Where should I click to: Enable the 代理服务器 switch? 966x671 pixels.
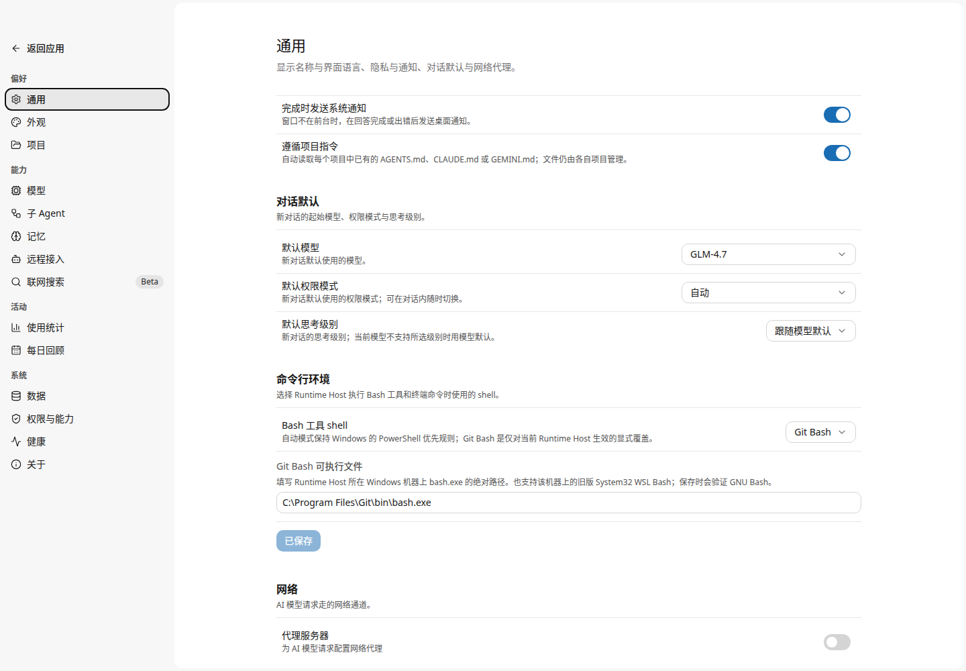click(x=837, y=642)
